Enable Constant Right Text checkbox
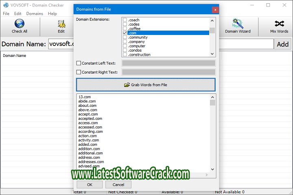The height and width of the screenshot is (195, 293). tap(79, 72)
